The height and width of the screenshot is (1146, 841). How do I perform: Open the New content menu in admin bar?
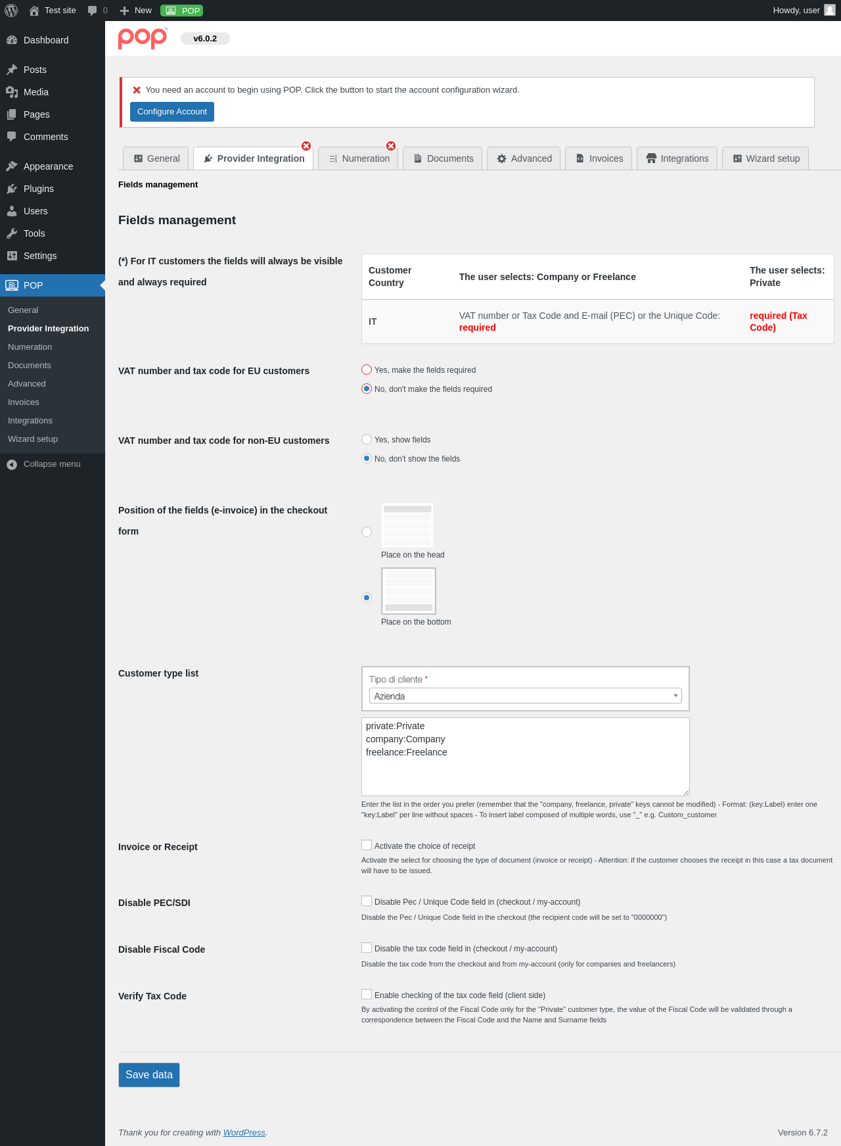(x=136, y=11)
